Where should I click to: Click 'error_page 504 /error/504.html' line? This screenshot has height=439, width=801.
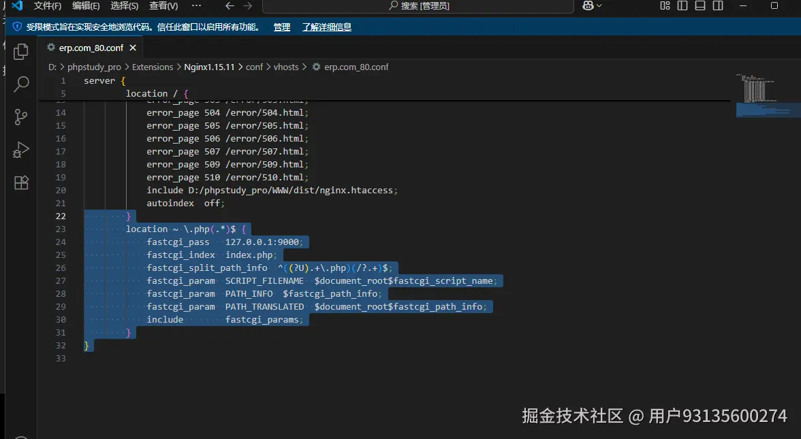point(227,113)
